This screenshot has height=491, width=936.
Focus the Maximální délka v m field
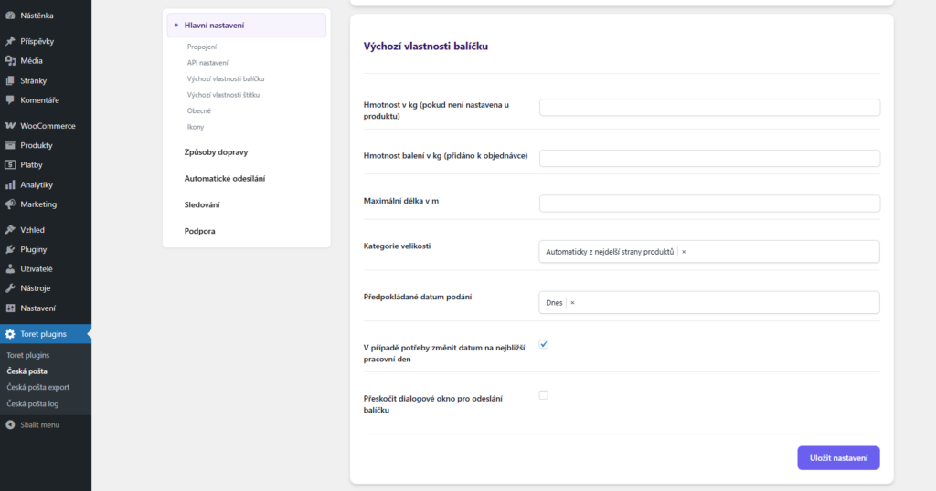tap(709, 204)
